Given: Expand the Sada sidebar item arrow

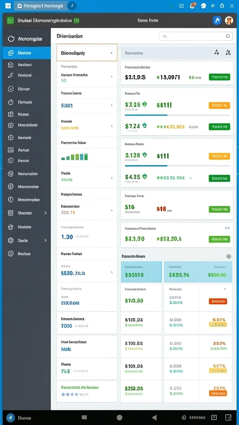Looking at the screenshot, I should click(x=45, y=240).
